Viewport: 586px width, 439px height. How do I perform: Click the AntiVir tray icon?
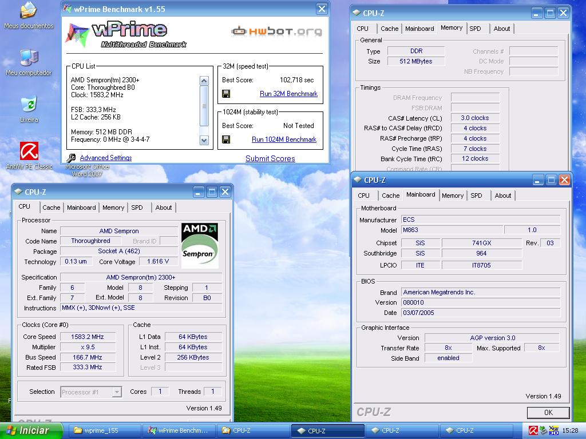[x=533, y=430]
